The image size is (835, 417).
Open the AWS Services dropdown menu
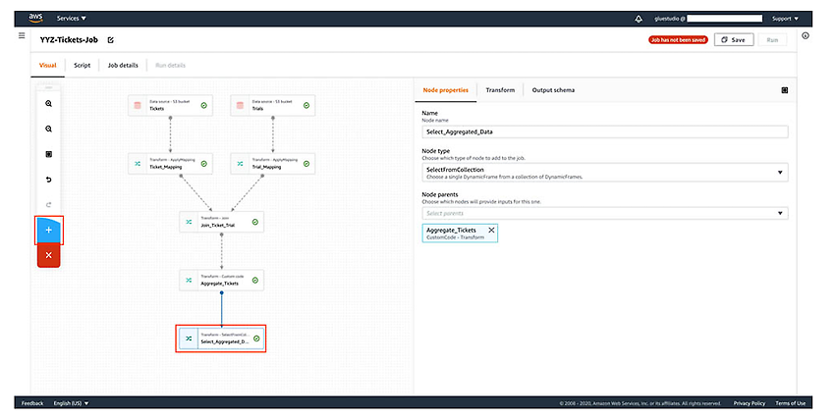click(72, 18)
